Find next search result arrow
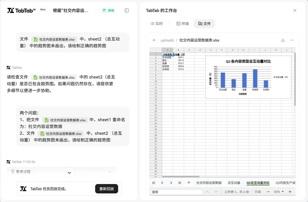The height and width of the screenshot is (202, 308). click(x=216, y=192)
